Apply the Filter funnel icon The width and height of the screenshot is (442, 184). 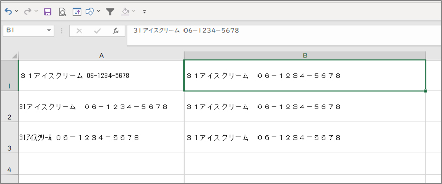pyautogui.click(x=110, y=12)
